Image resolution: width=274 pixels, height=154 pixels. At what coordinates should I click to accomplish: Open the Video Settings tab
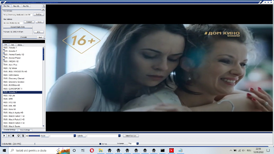[x=25, y=130]
